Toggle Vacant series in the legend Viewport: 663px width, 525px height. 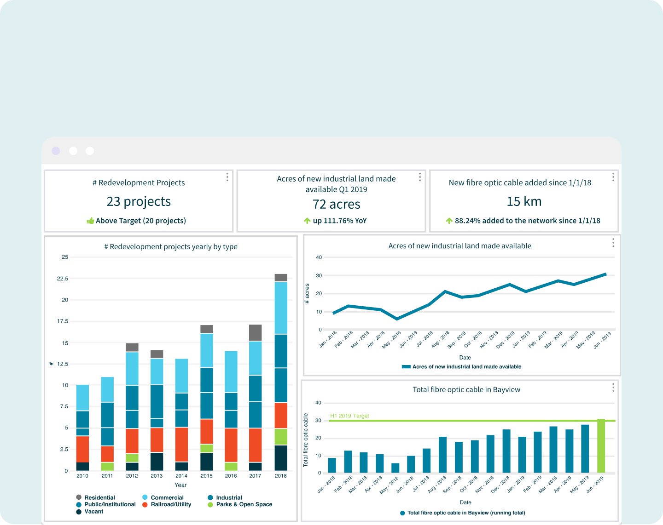tap(93, 511)
